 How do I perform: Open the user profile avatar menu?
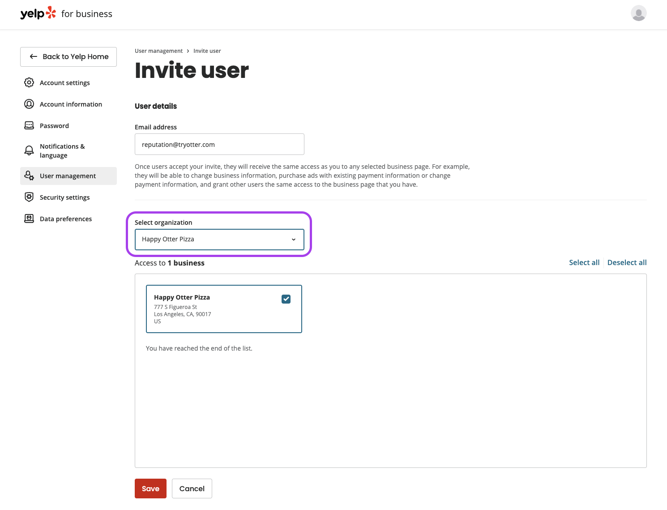point(638,13)
